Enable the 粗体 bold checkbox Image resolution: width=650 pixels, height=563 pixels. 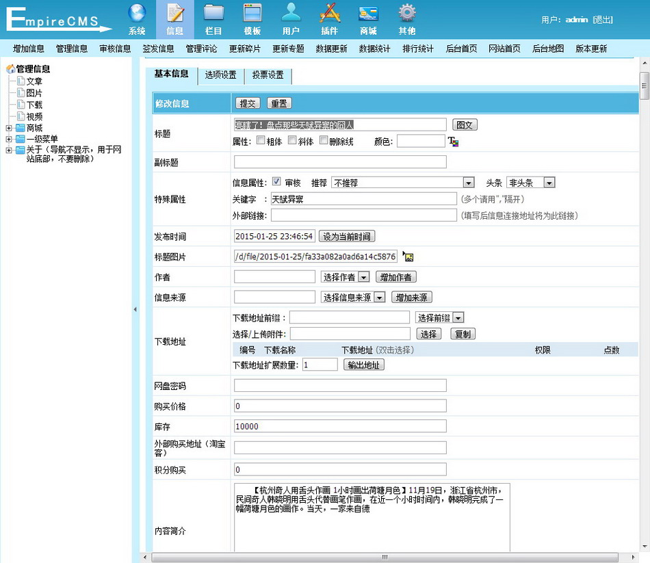tap(261, 141)
